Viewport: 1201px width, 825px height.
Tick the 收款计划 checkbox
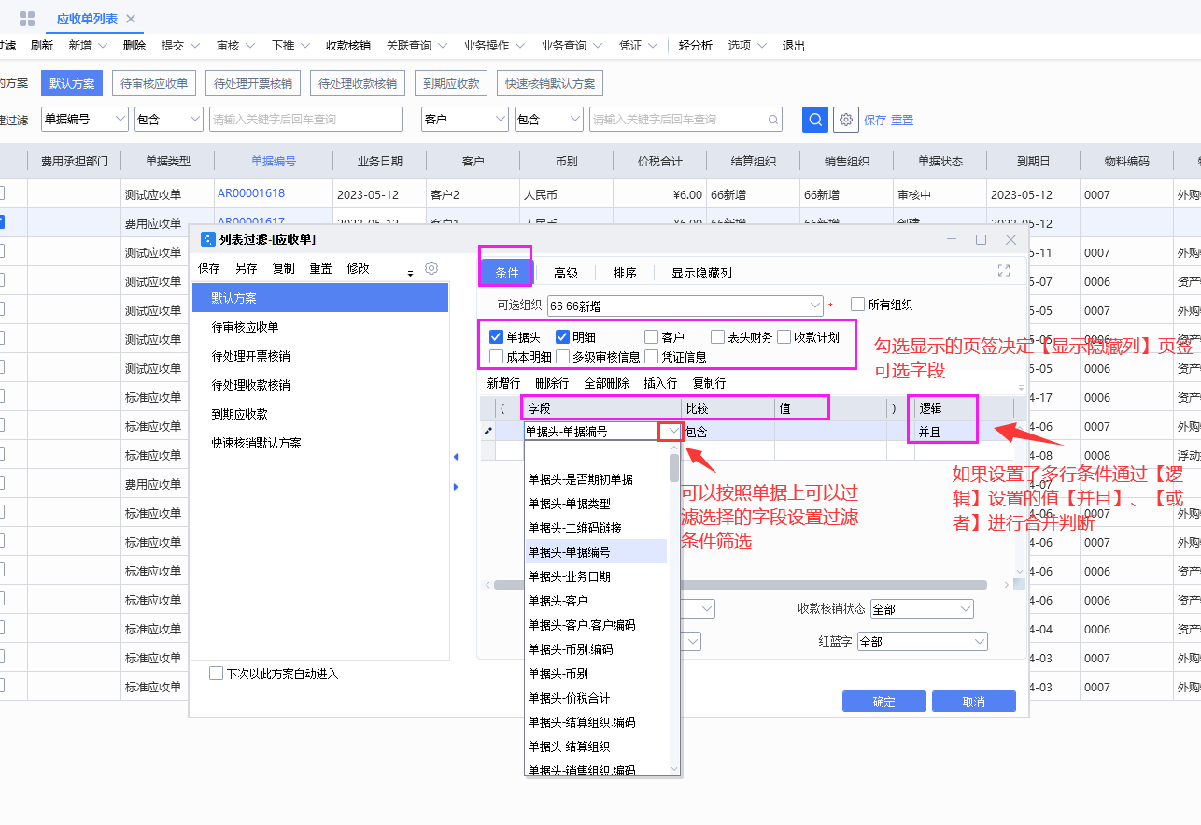tap(784, 337)
